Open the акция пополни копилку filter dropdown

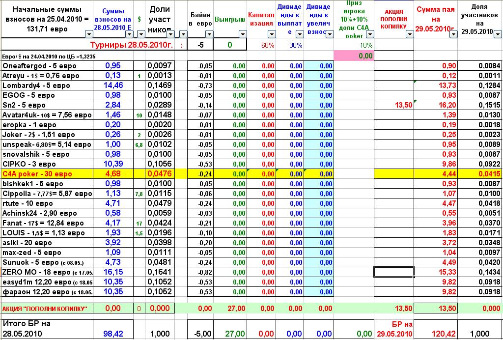pyautogui.click(x=409, y=34)
